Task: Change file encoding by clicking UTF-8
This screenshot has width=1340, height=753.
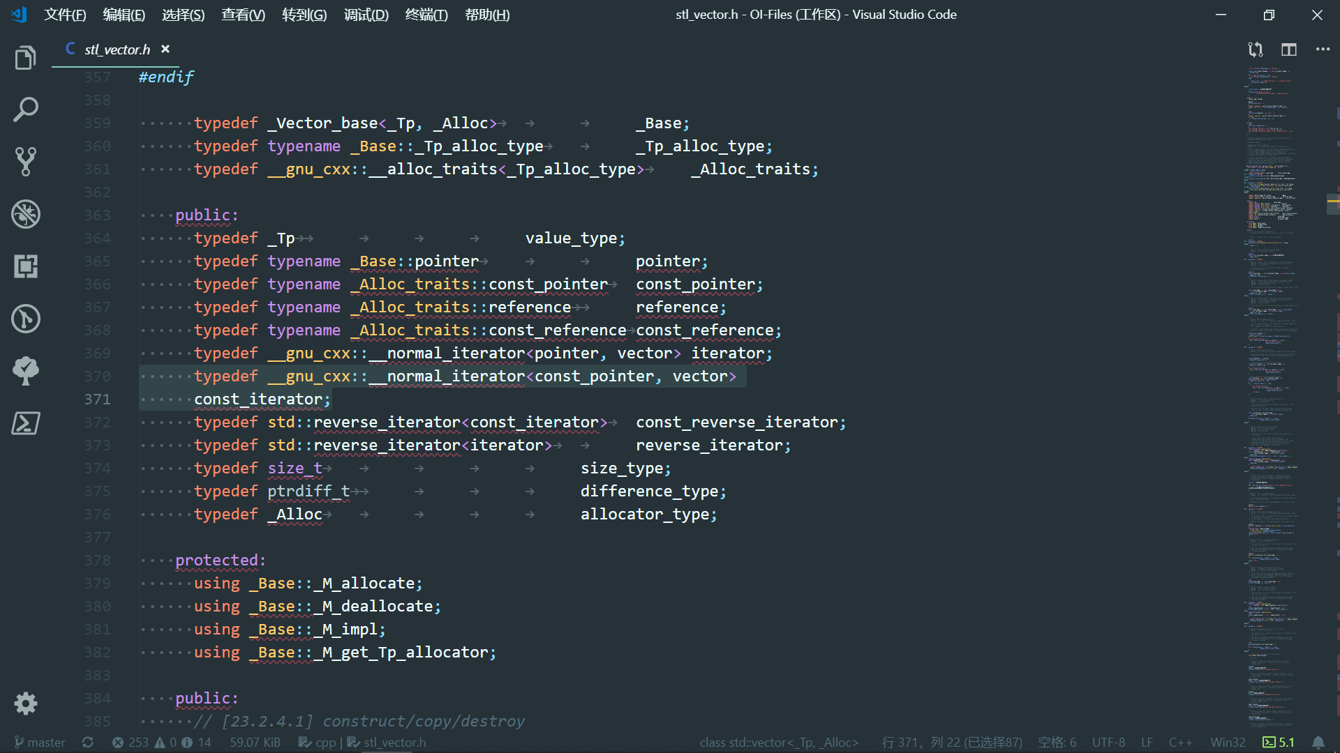Action: pos(1108,742)
